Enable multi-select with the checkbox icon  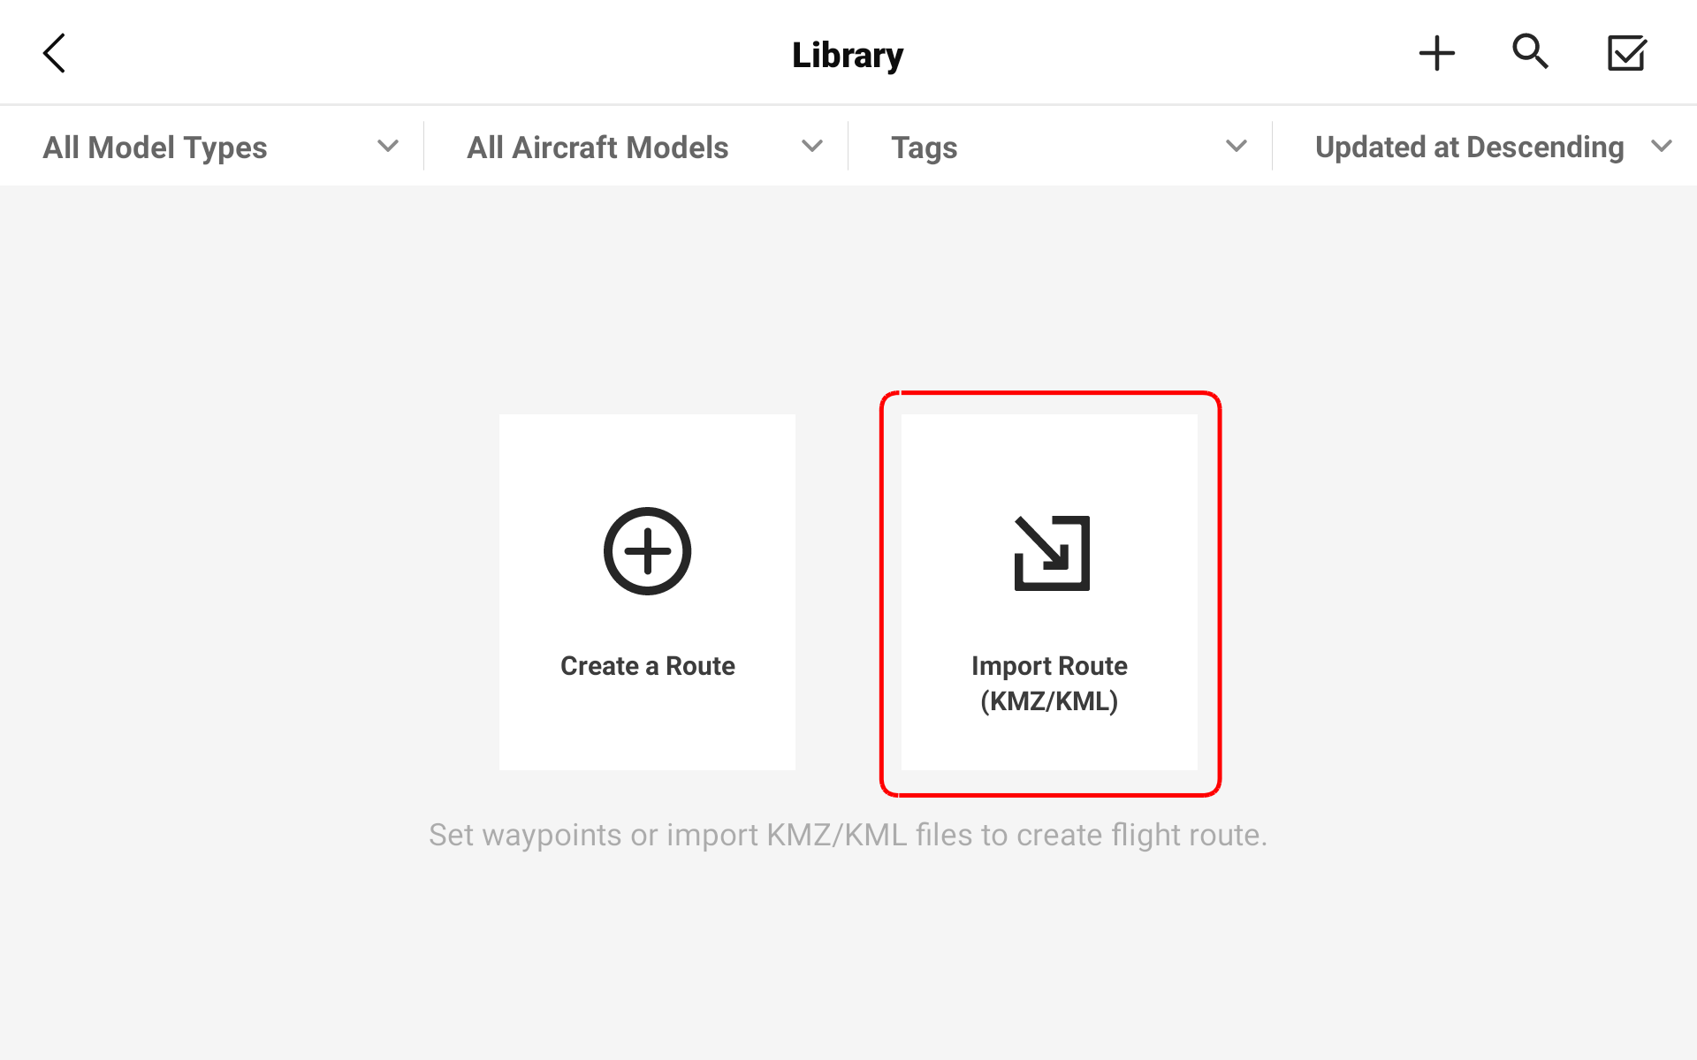coord(1626,54)
